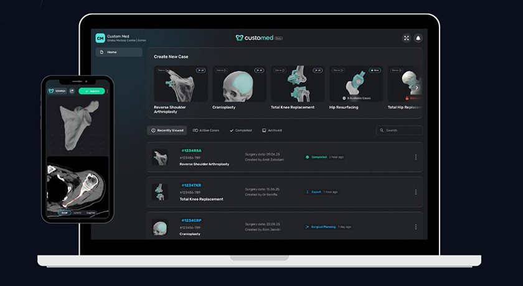Click the 'Reverse Shoulder Arthroplasty' title in #1234RSA row
Viewport: 523px width, 286px height.
click(204, 164)
